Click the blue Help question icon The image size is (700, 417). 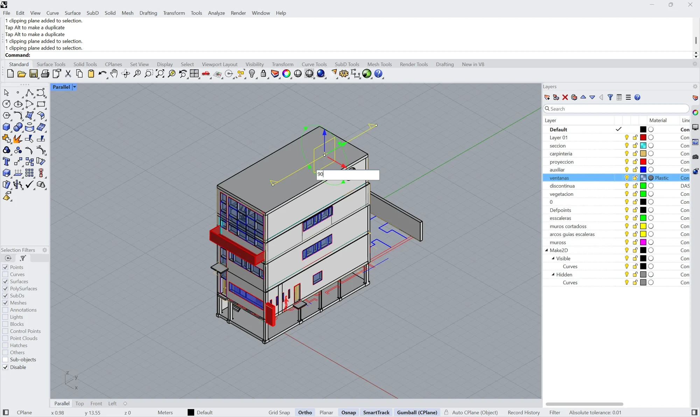378,74
